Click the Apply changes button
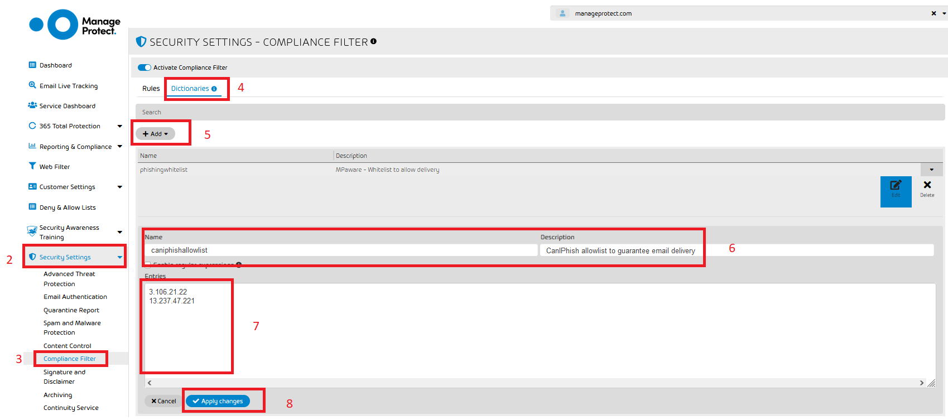The width and height of the screenshot is (948, 420). click(218, 401)
